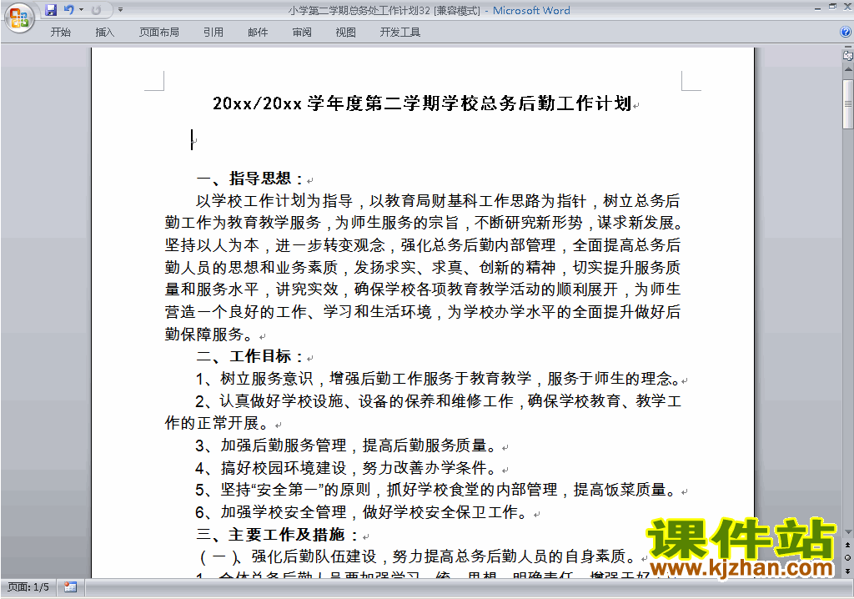Click item 2、认真做好学校设施
The image size is (854, 599).
pos(438,401)
